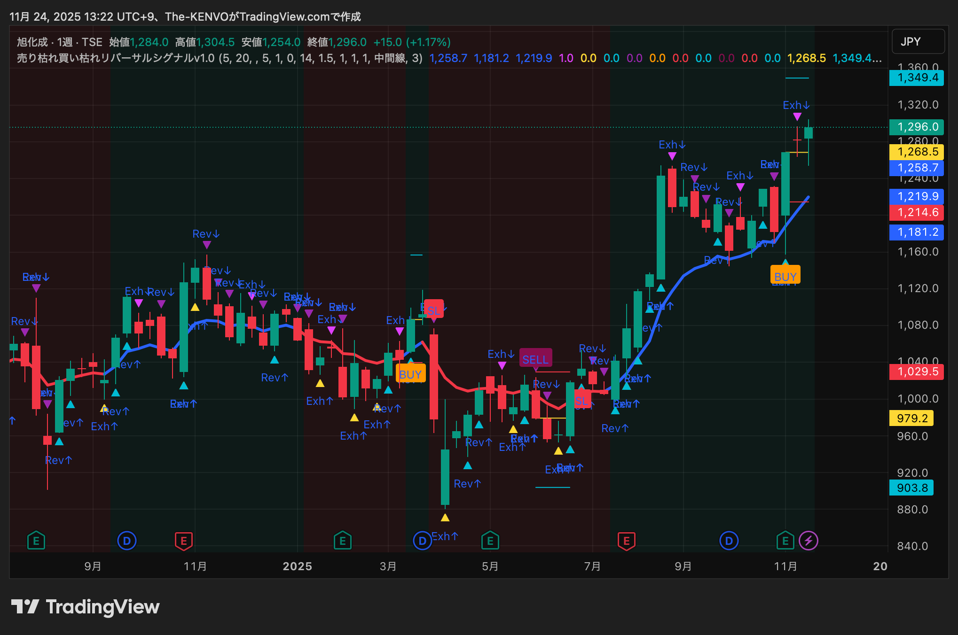Click the 2025 label on the time axis
Image resolution: width=958 pixels, height=635 pixels.
297,566
